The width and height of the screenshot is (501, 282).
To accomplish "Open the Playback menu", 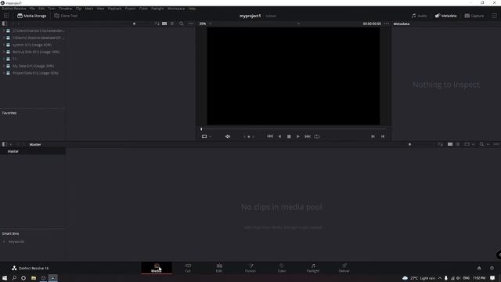I will tap(115, 9).
